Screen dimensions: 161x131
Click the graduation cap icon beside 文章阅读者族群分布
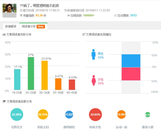(4, 101)
